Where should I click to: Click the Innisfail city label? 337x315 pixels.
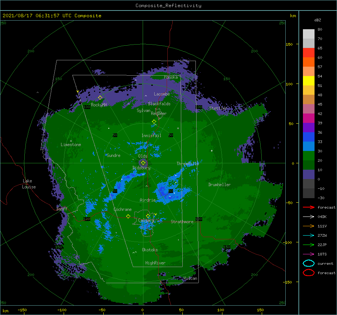[x=151, y=136]
